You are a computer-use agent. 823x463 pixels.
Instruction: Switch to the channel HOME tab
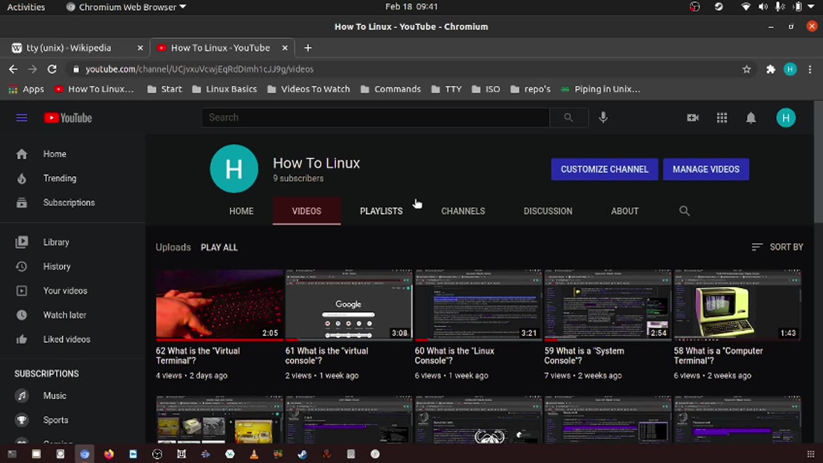[241, 211]
